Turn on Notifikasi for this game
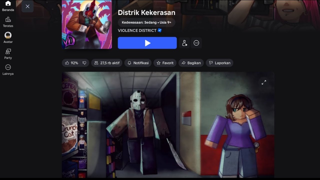This screenshot has height=180, width=320. click(x=138, y=63)
